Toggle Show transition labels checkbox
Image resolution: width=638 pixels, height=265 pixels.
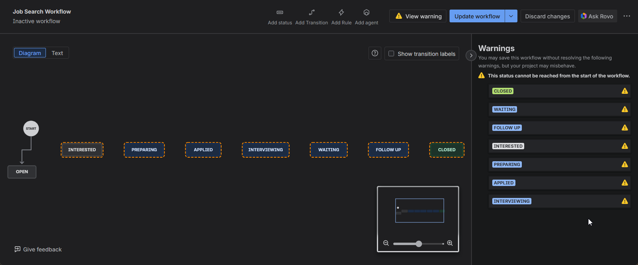pyautogui.click(x=391, y=53)
